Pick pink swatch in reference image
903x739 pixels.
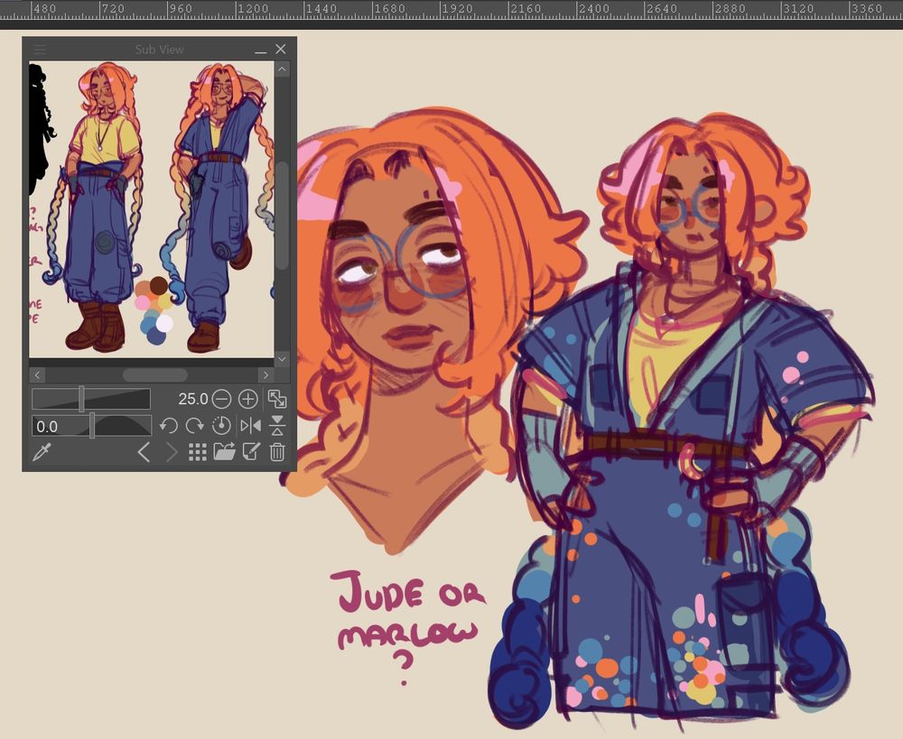(x=142, y=302)
